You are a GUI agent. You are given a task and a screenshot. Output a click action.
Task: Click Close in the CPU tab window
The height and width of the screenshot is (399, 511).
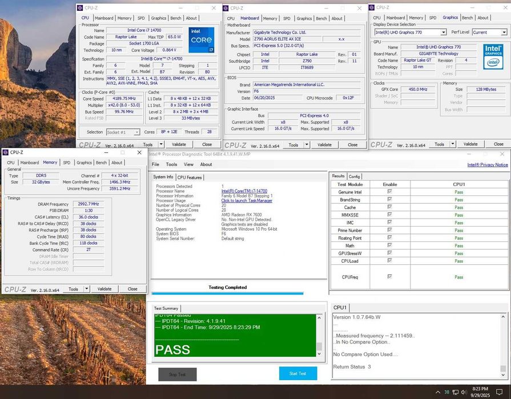(207, 144)
